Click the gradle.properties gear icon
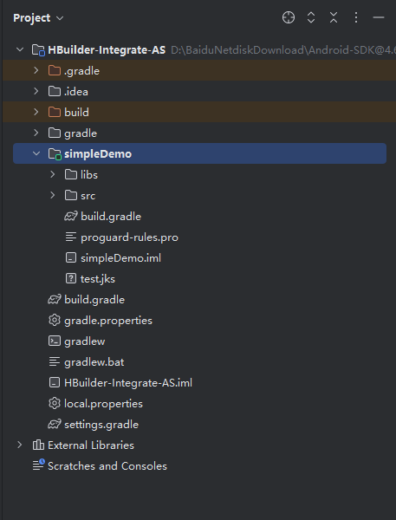This screenshot has width=396, height=520. pos(54,321)
